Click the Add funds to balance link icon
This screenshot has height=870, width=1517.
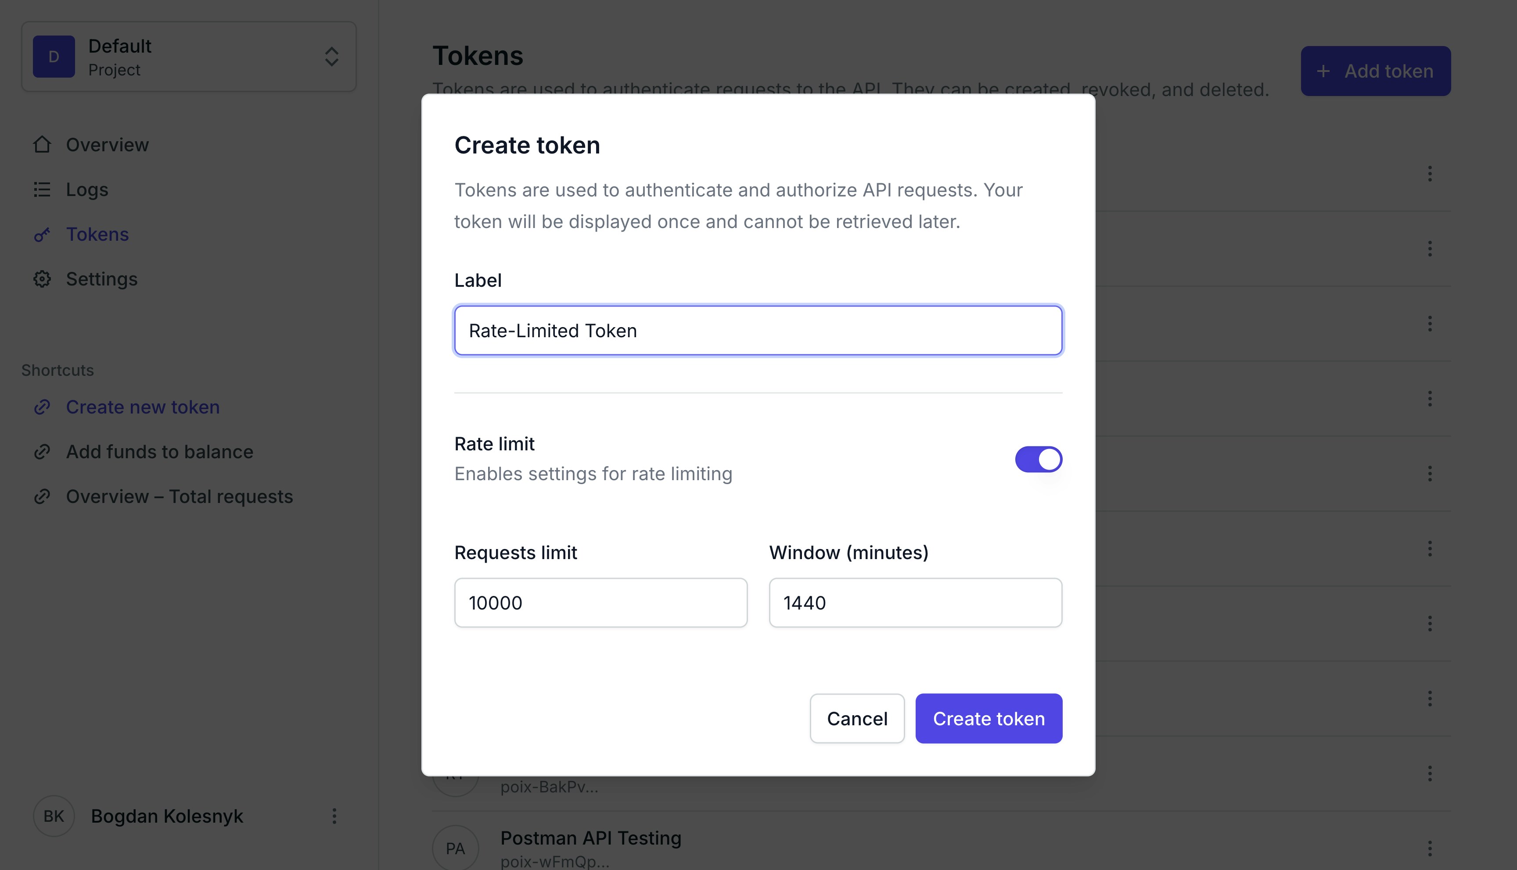pyautogui.click(x=42, y=452)
